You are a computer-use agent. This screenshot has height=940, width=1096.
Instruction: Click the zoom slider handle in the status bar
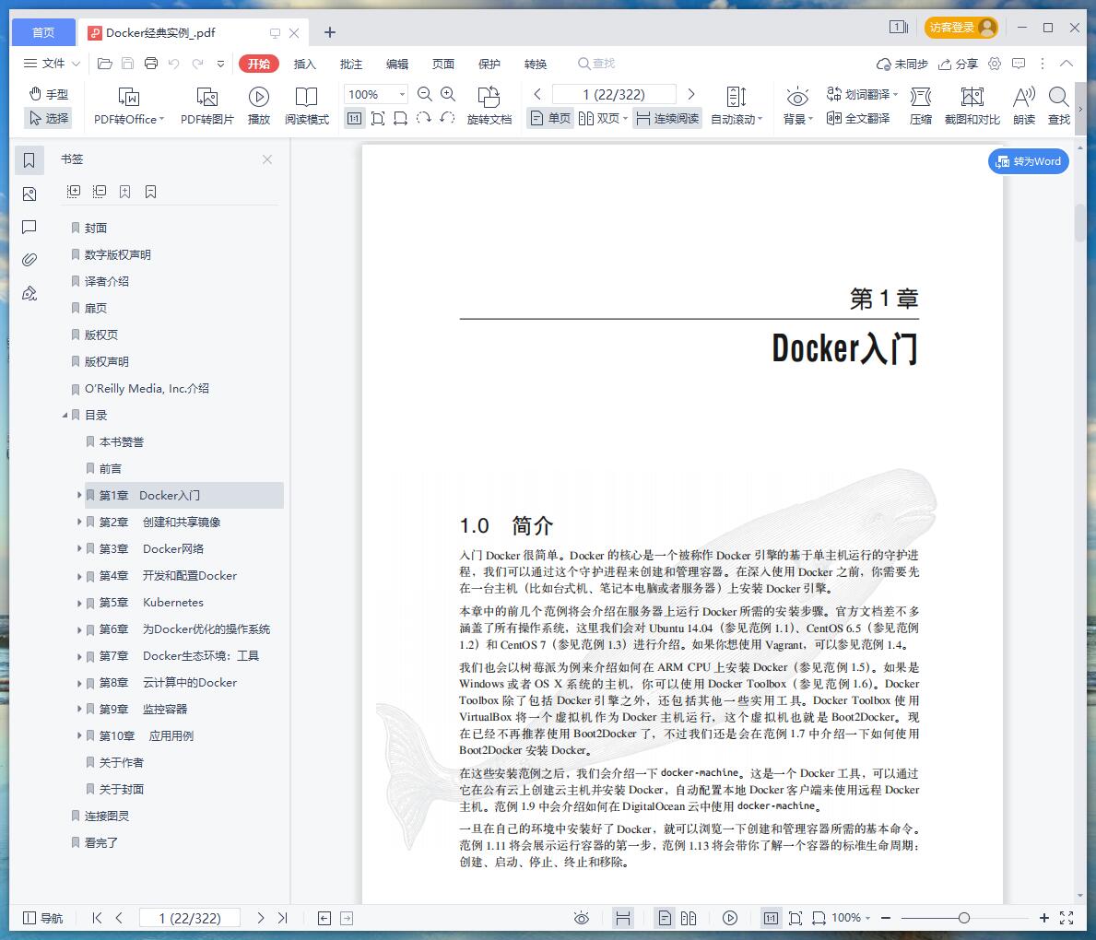(964, 918)
